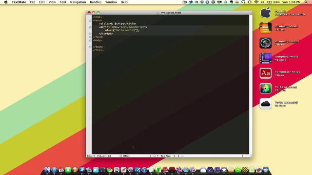Viewport: 312px width, 175px height.
Task: Open Spotlight search
Action: (306, 2)
